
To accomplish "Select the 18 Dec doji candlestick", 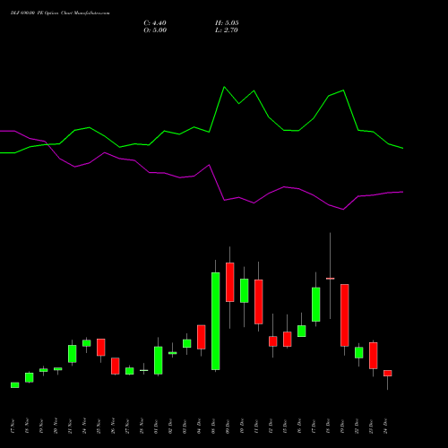I will [331, 279].
